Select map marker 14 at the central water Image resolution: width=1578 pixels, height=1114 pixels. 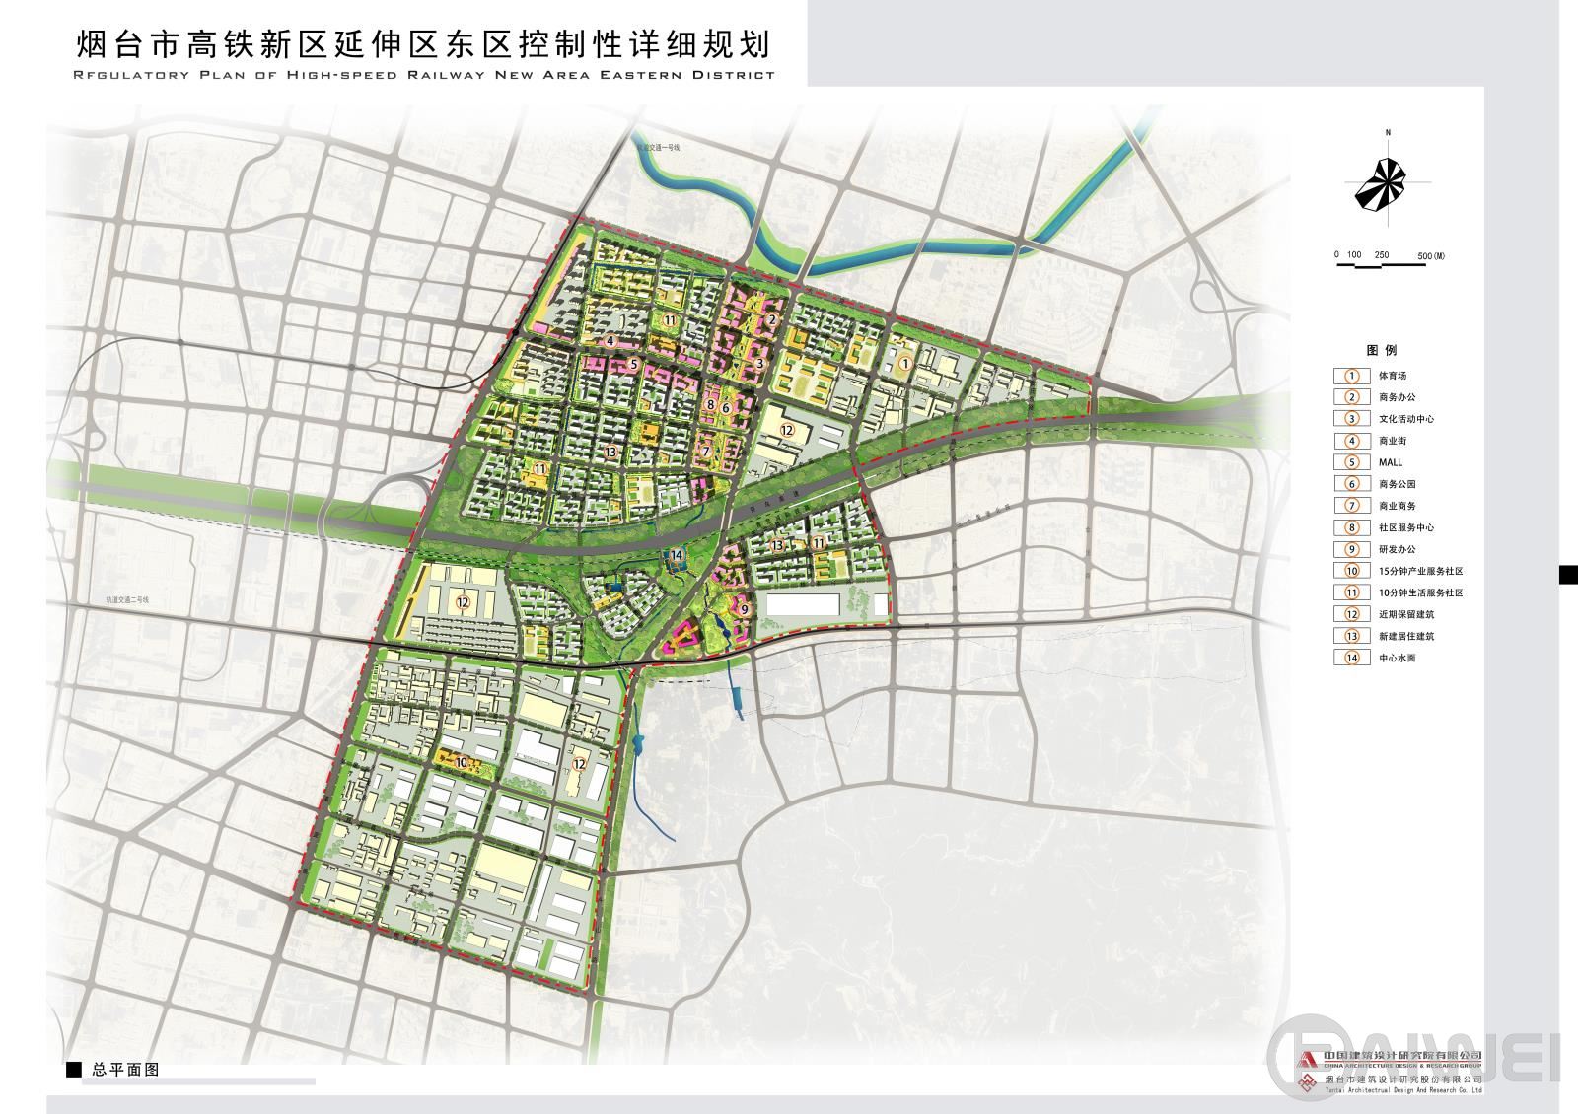coord(677,556)
